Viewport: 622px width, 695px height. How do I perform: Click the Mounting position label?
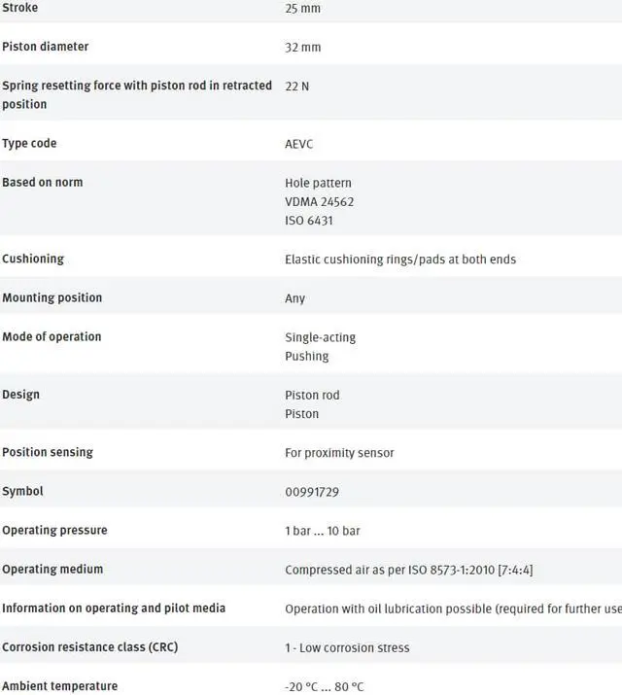pos(52,297)
